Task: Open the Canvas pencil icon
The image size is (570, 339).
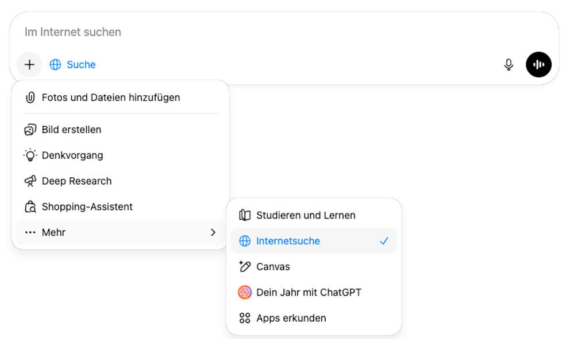Action: pos(245,266)
